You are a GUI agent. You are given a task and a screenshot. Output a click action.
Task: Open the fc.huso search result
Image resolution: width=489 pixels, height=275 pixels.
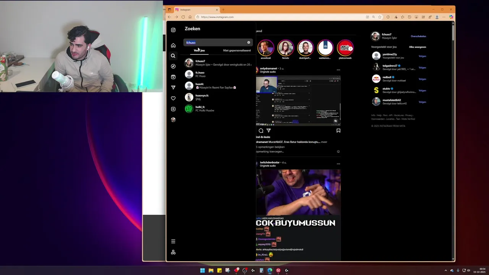[x=218, y=74]
